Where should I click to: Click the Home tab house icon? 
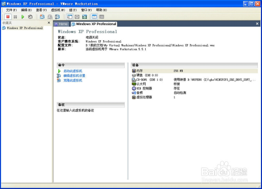pyautogui.click(x=56, y=24)
